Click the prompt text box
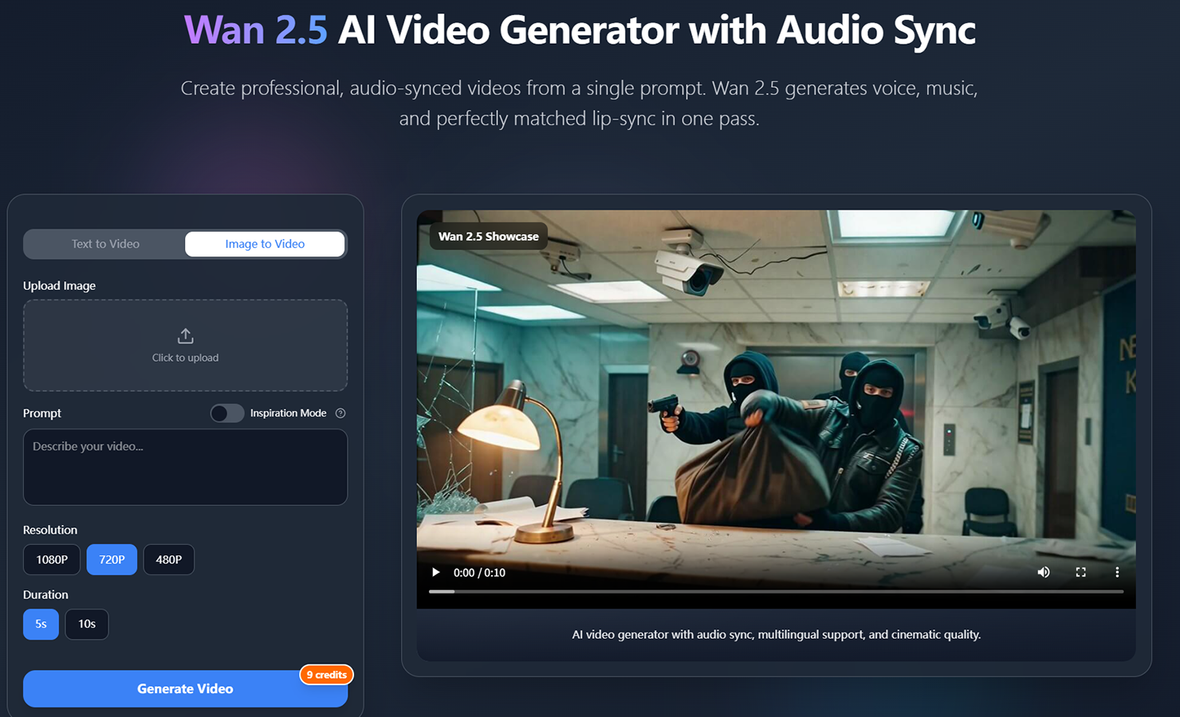This screenshot has height=717, width=1180. coord(185,467)
